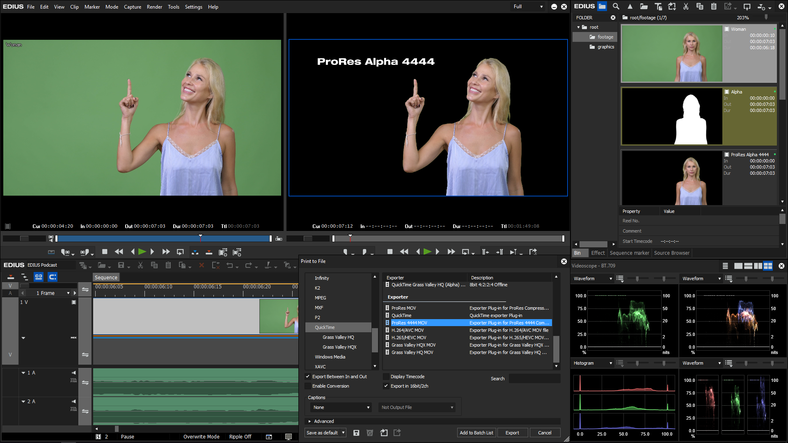The image size is (788, 443).
Task: Overwrite clip to timeline from Player
Action: [209, 252]
